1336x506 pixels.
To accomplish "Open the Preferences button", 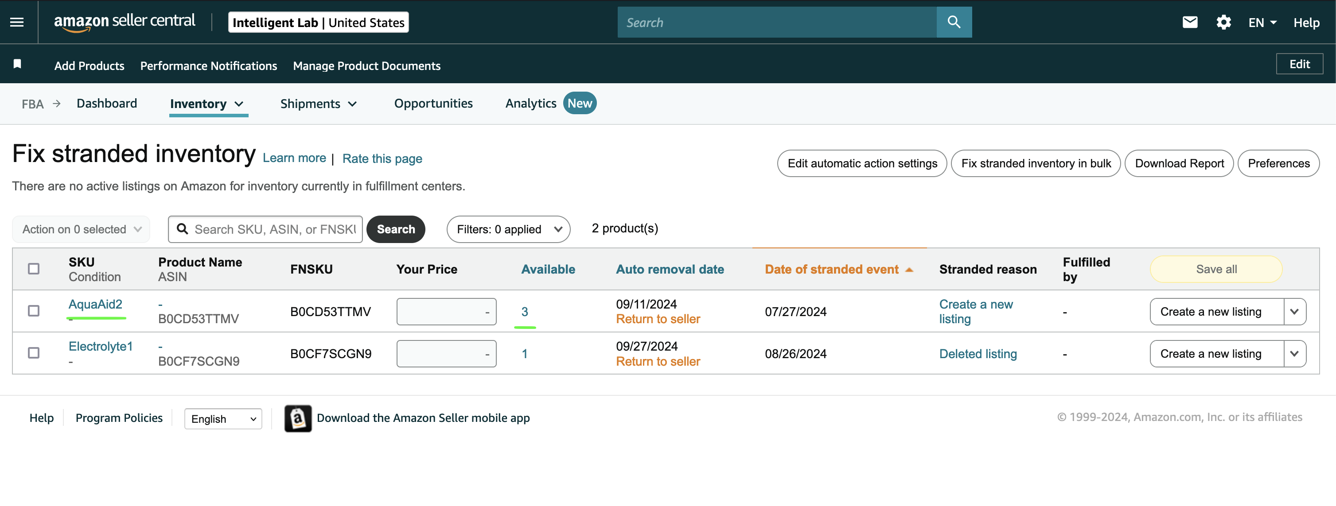I will 1278,164.
